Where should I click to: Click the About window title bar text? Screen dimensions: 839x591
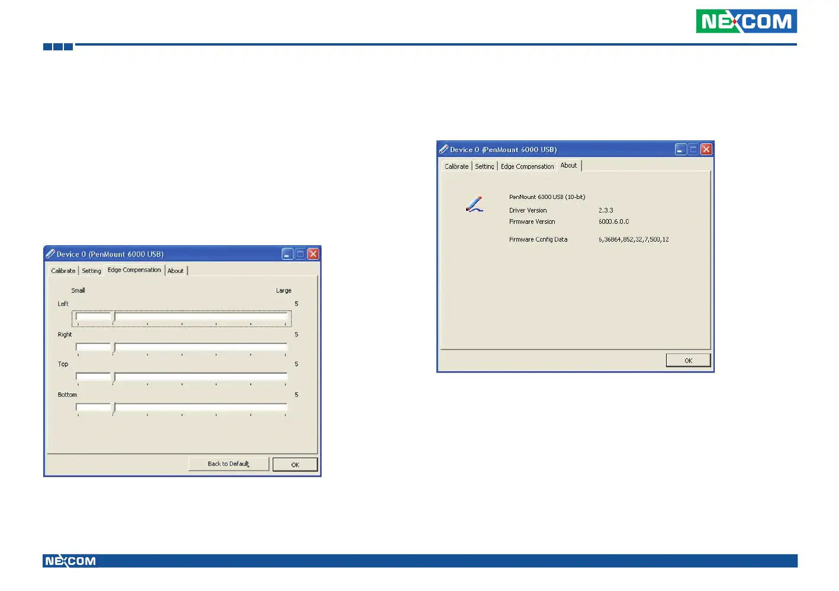[503, 150]
